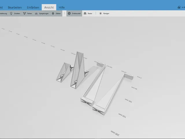
Task: Click the '200 mm' ruler label
Action: (x=115, y=133)
